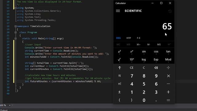This screenshot has height=111, width=197.
Task: Click the Output panel tab
Action: (4, 110)
